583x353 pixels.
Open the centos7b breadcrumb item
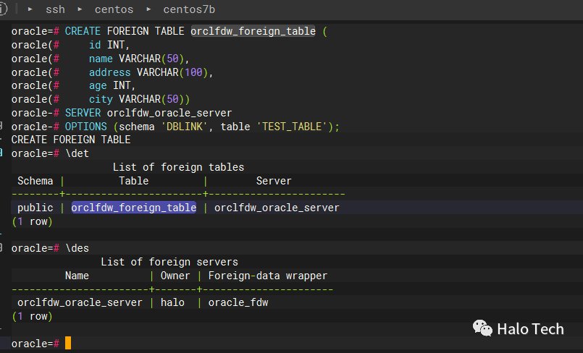(189, 9)
